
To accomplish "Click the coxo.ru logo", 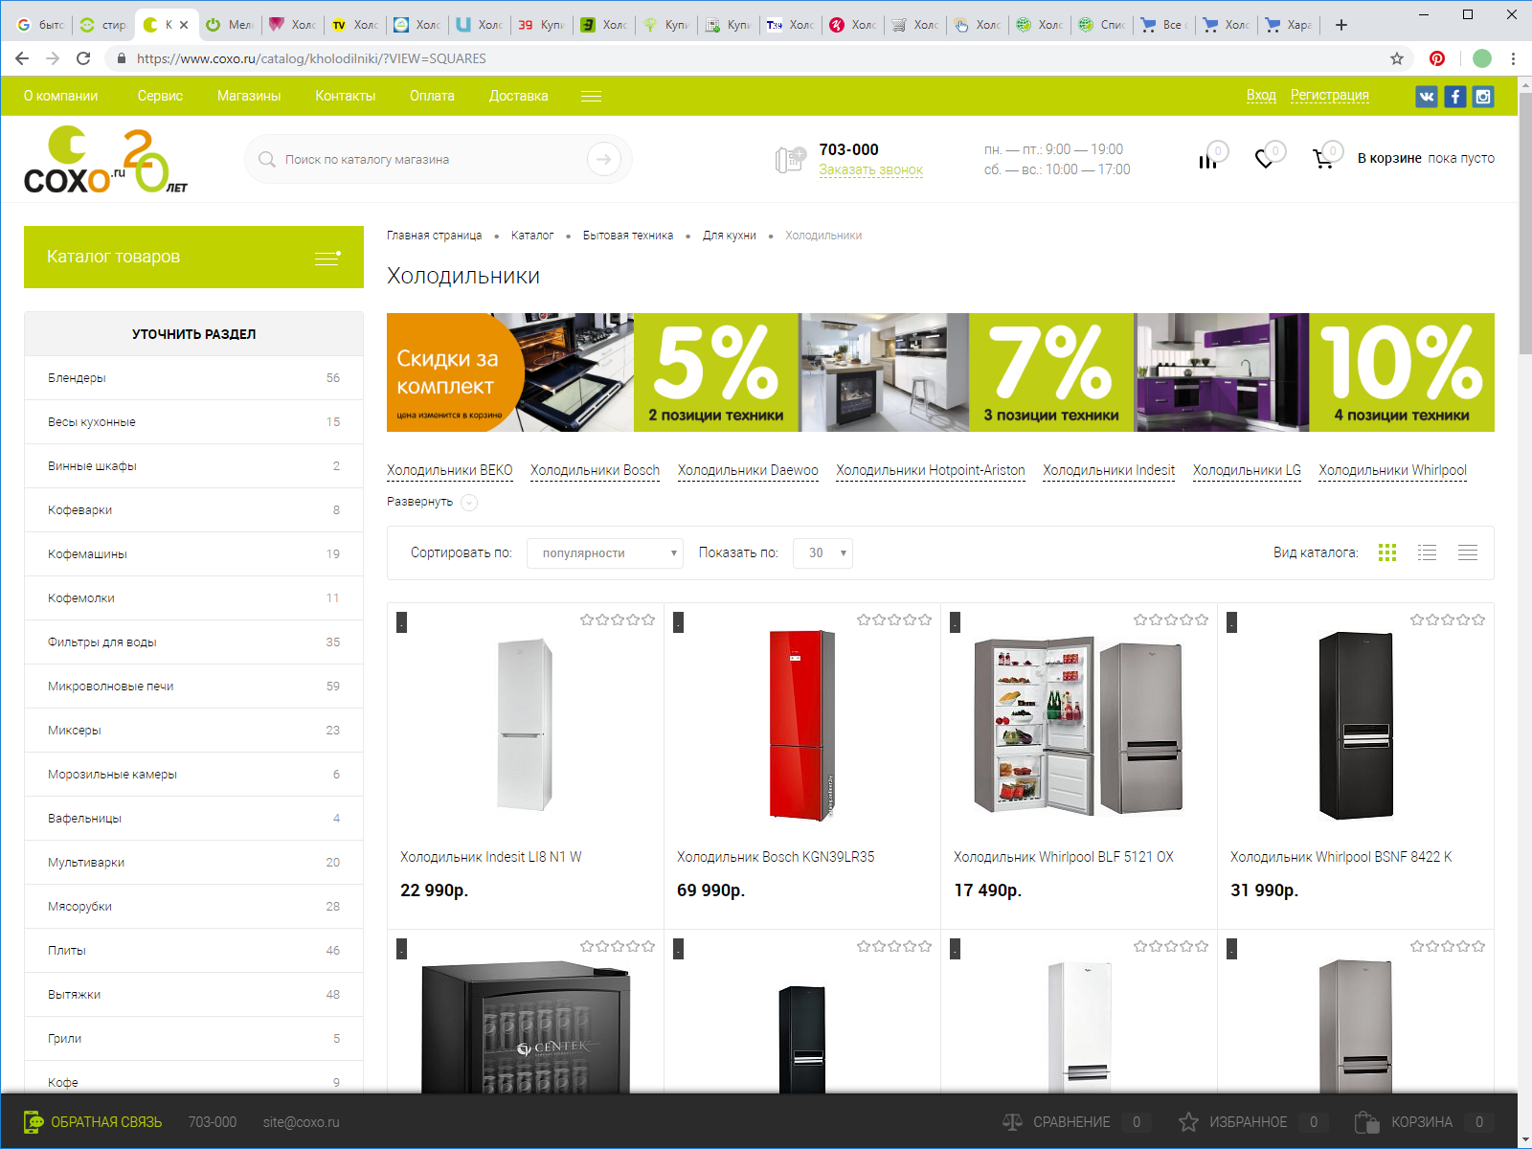I will point(105,160).
